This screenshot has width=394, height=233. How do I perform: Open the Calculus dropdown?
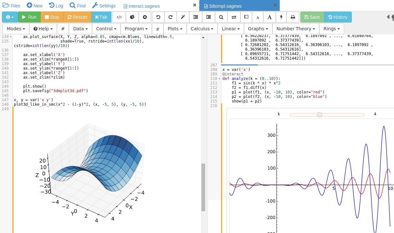(x=202, y=29)
